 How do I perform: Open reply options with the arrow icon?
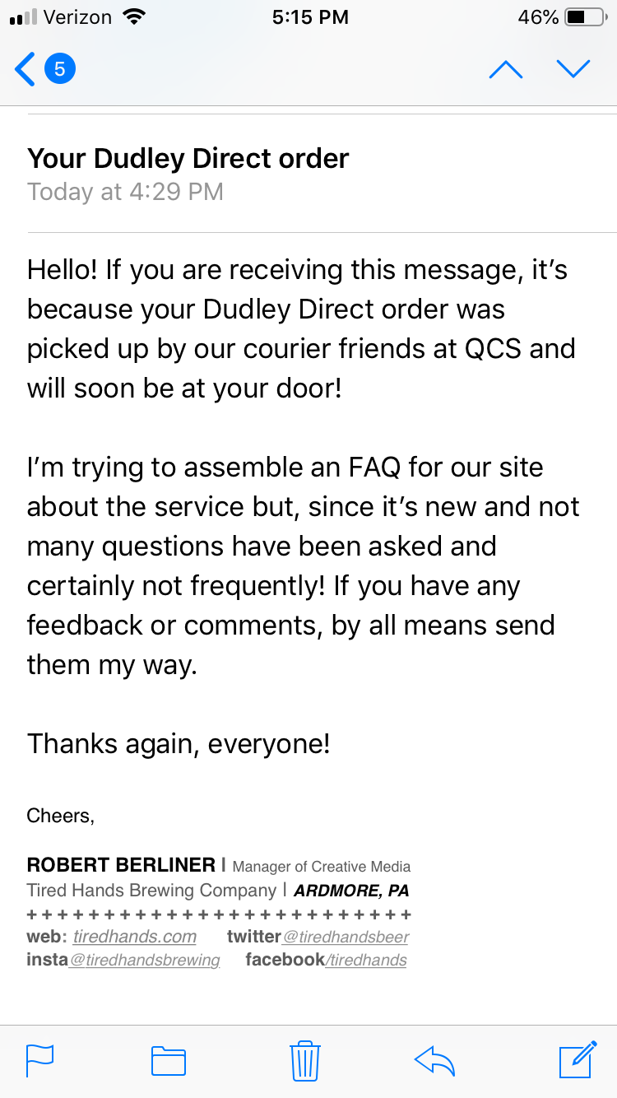click(435, 1060)
